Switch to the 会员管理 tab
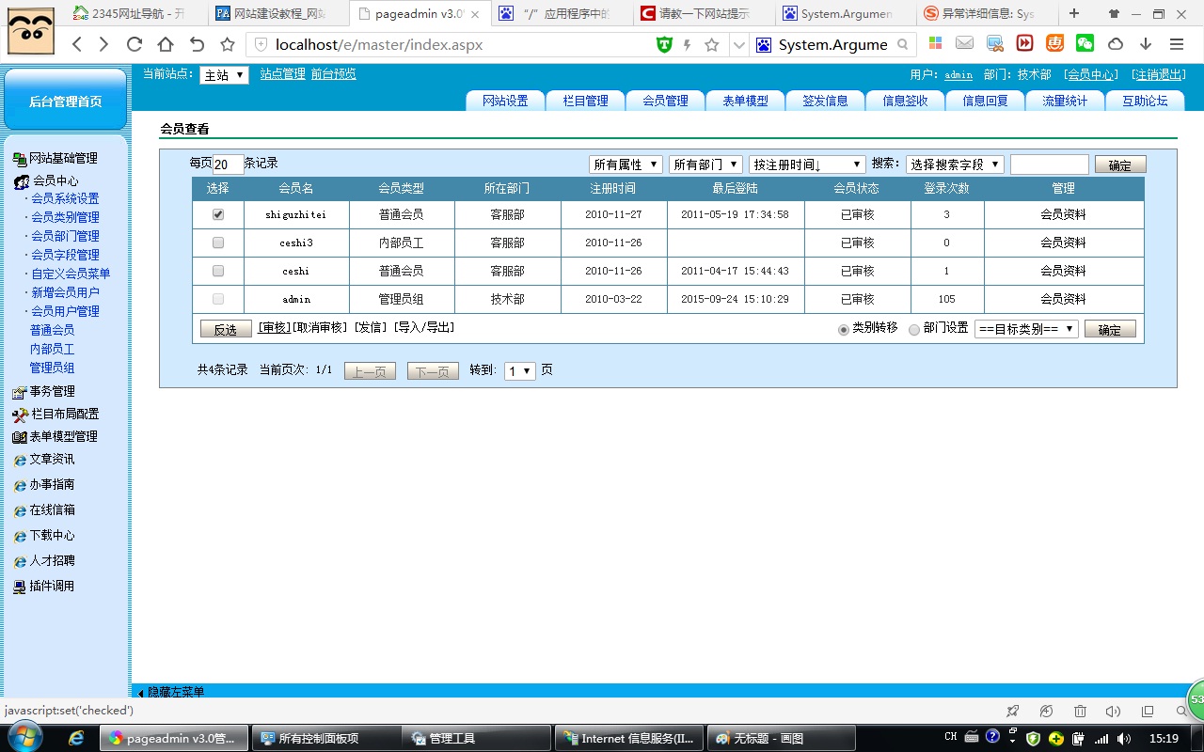The height and width of the screenshot is (752, 1204). tap(665, 102)
